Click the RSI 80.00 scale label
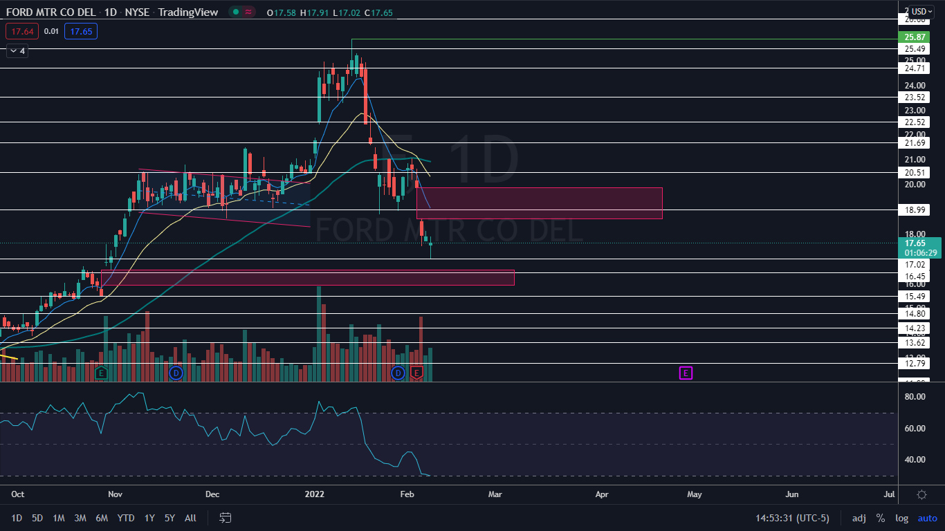Viewport: 945px width, 531px height. tap(915, 397)
